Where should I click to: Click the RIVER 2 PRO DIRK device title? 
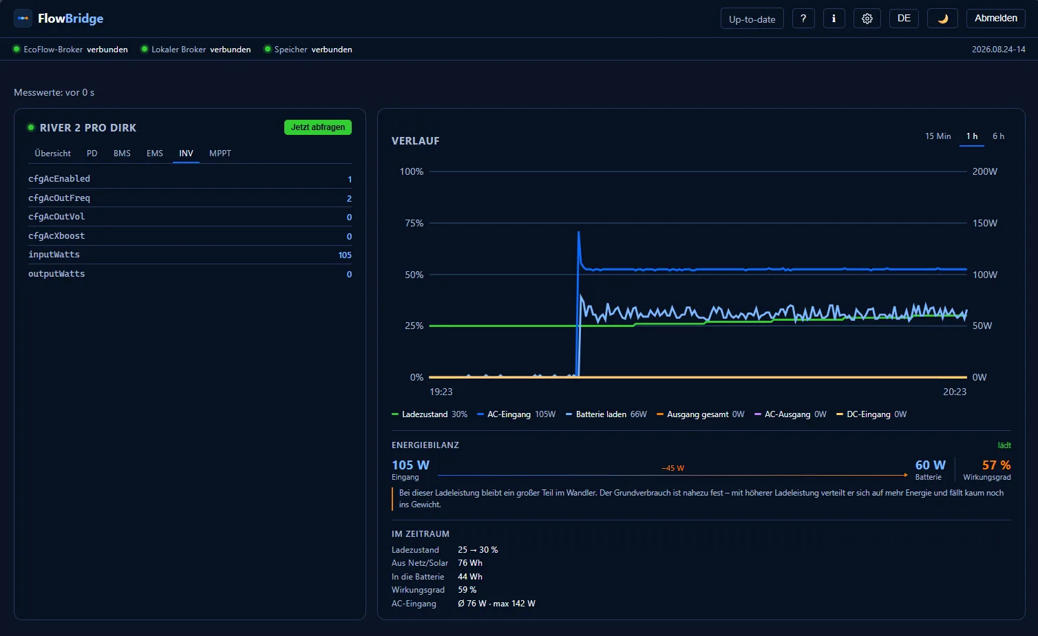click(x=88, y=128)
